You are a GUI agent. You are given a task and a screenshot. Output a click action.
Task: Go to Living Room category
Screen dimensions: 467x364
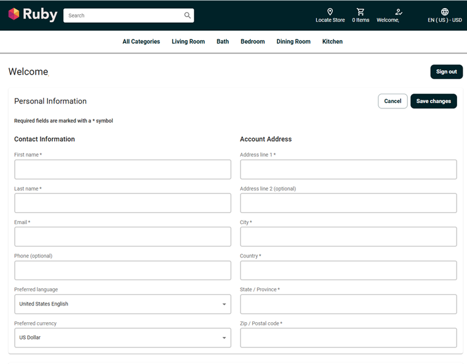[188, 42]
